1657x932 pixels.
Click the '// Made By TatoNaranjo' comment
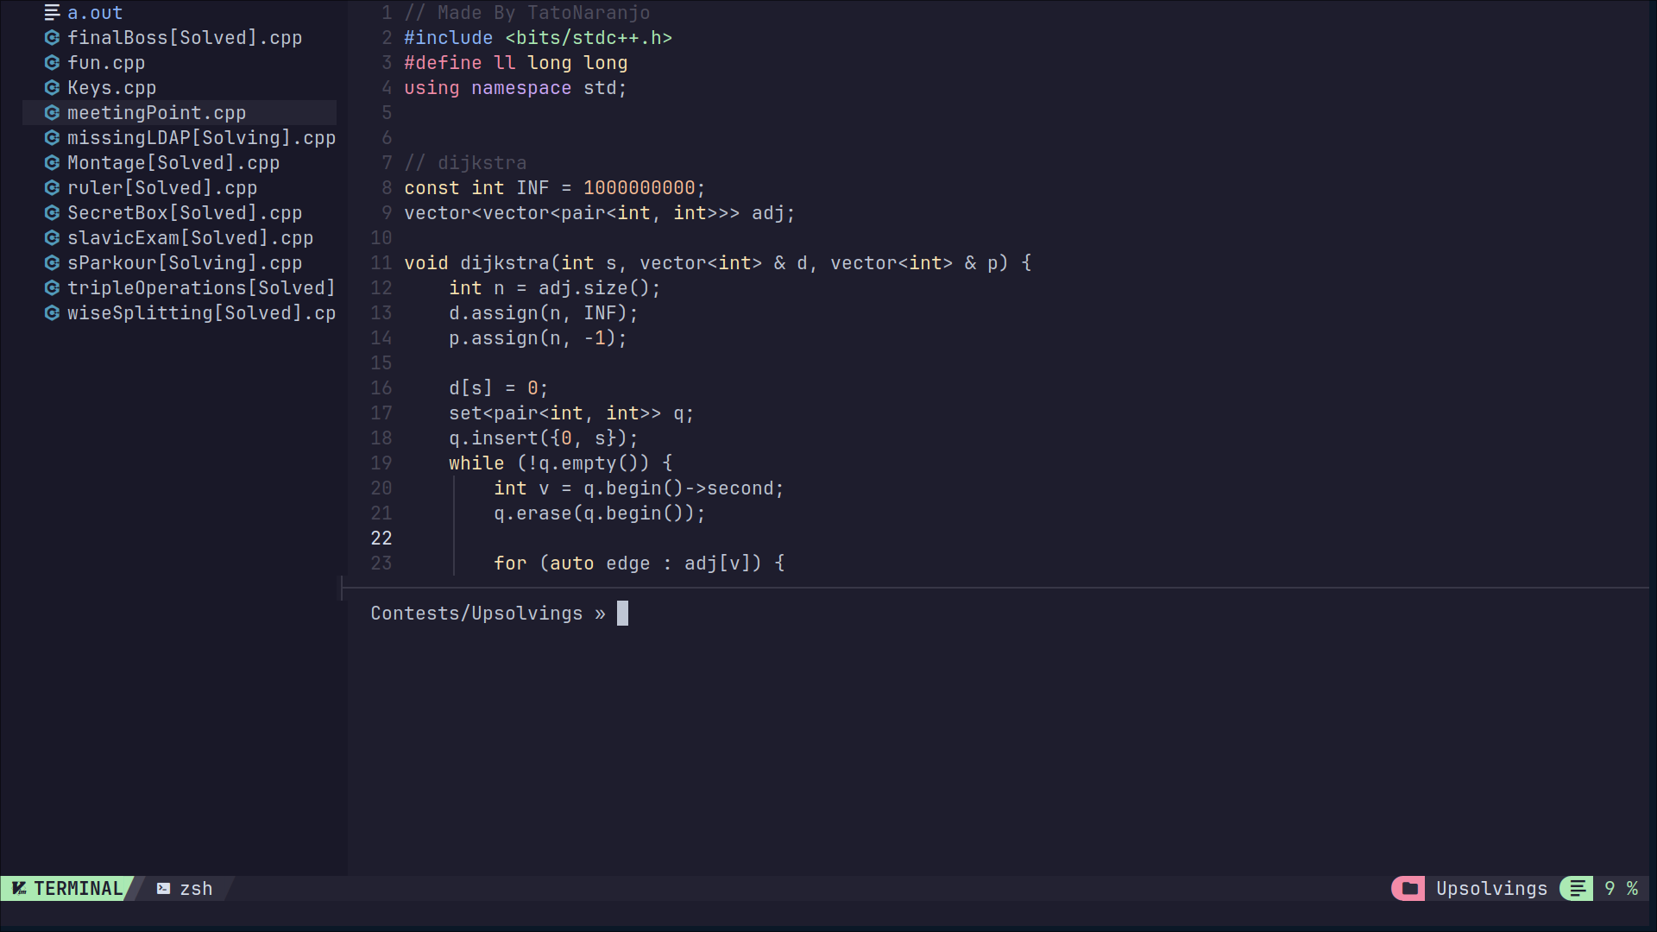526,13
